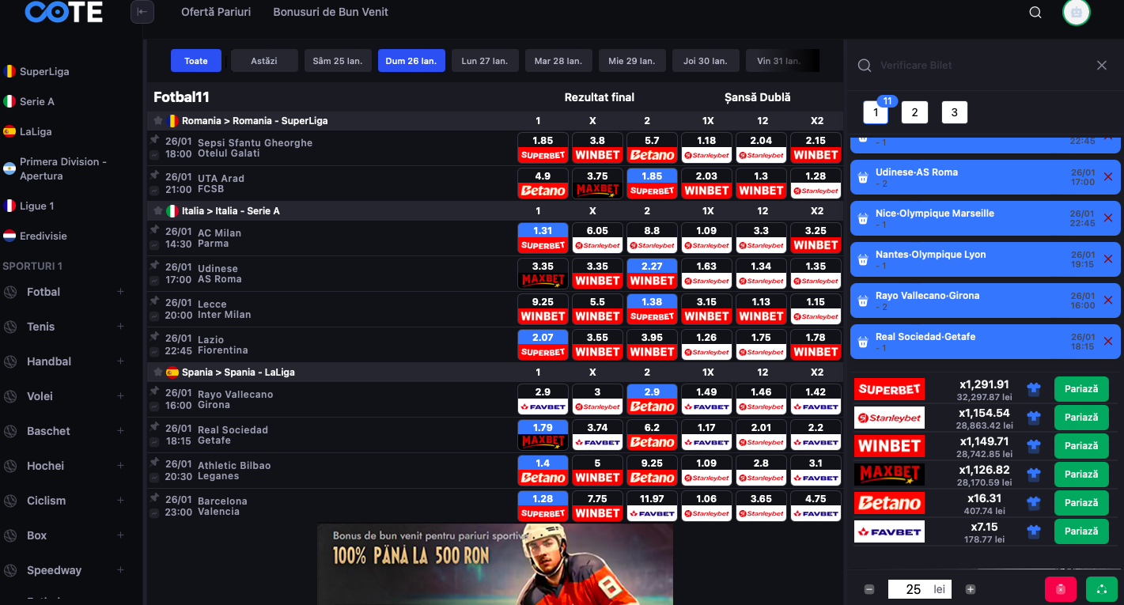
Task: Switch to bet slip 3
Action: 954,112
